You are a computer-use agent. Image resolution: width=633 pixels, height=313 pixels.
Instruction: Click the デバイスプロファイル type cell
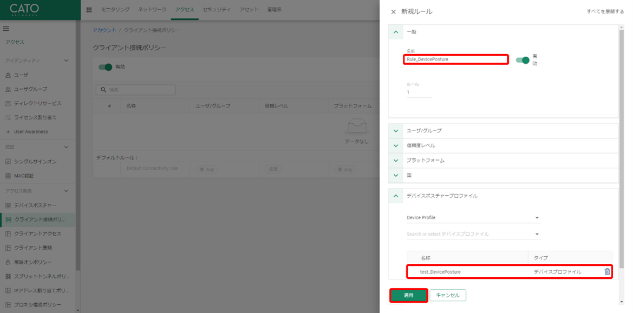click(x=557, y=272)
